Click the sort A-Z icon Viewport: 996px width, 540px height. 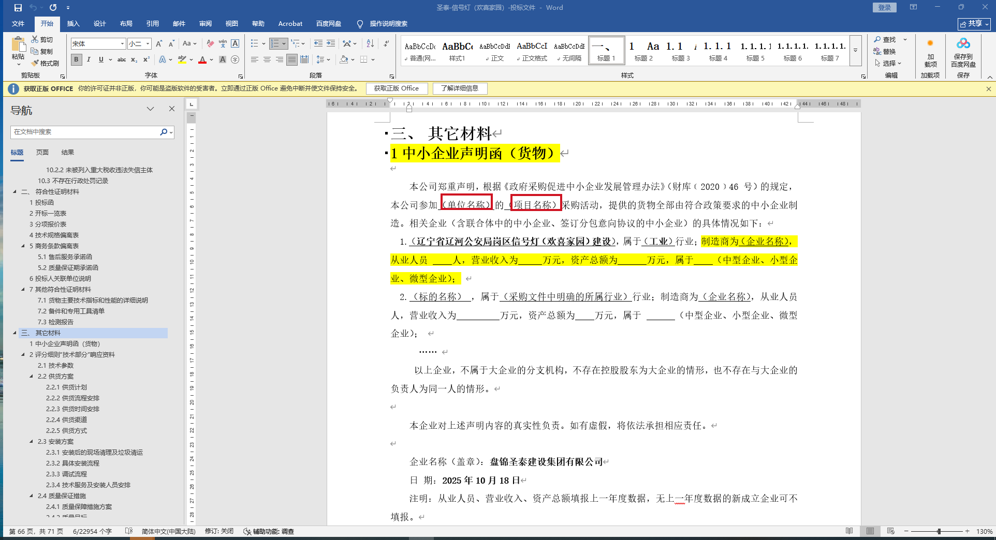370,43
